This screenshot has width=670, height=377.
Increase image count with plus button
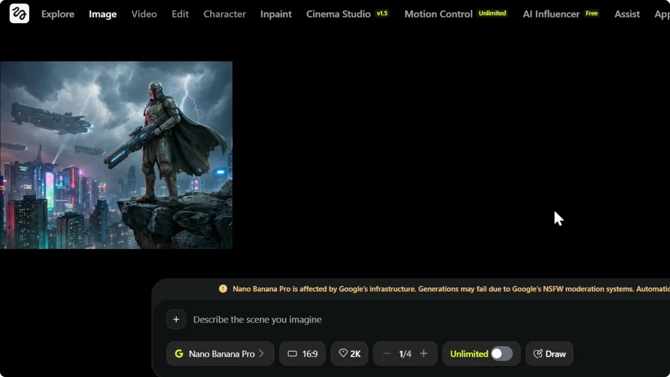[424, 354]
